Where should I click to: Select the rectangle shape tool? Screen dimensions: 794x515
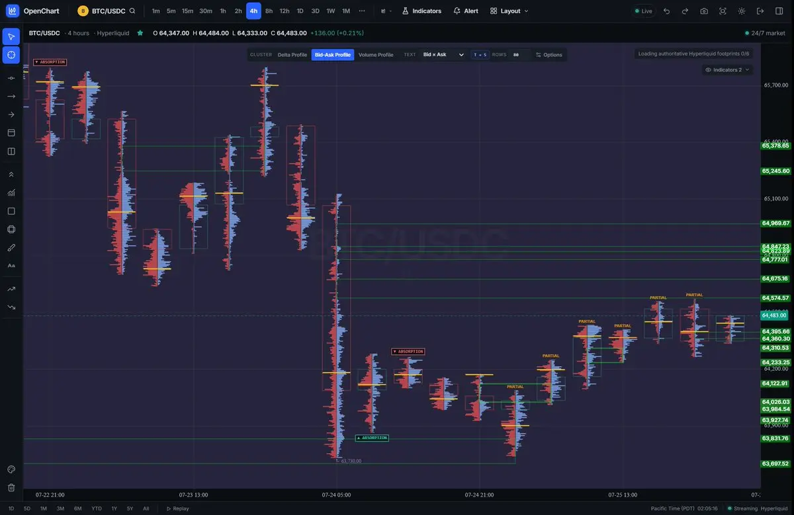tap(11, 211)
